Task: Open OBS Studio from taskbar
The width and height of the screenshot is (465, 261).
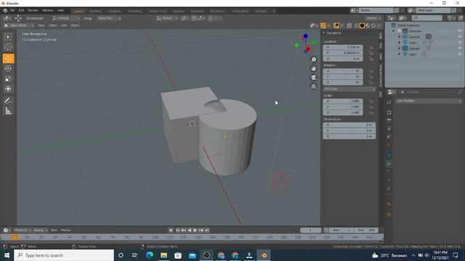Action: (x=206, y=255)
